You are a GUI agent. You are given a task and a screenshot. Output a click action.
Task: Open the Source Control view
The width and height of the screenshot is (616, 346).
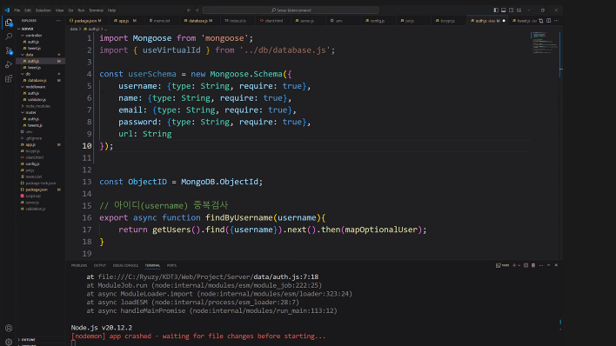point(9,50)
